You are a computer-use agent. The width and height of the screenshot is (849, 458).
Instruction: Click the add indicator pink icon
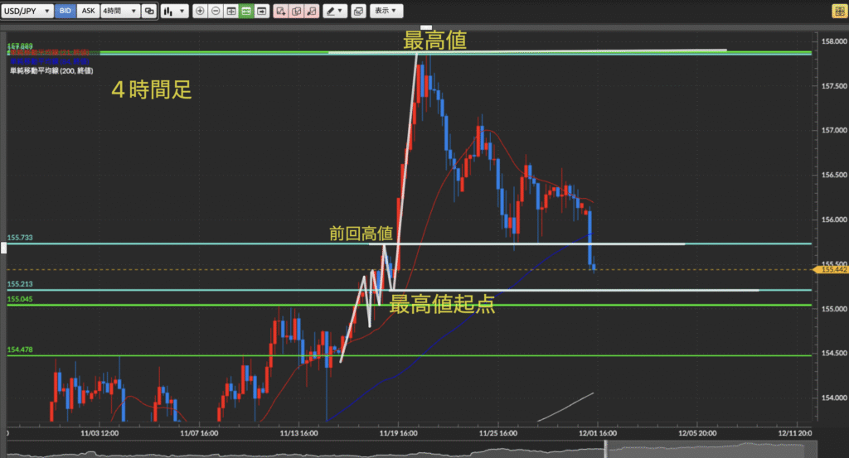click(x=280, y=12)
